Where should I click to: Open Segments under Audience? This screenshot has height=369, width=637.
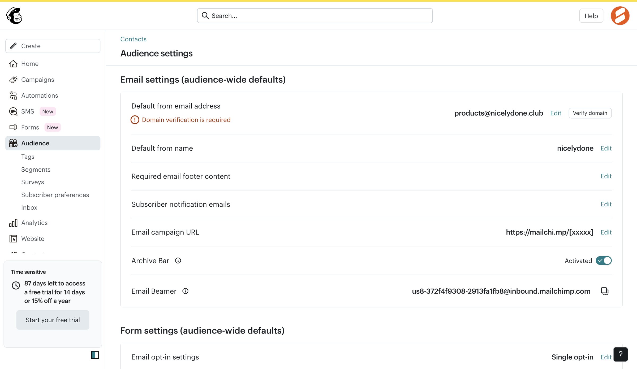36,170
